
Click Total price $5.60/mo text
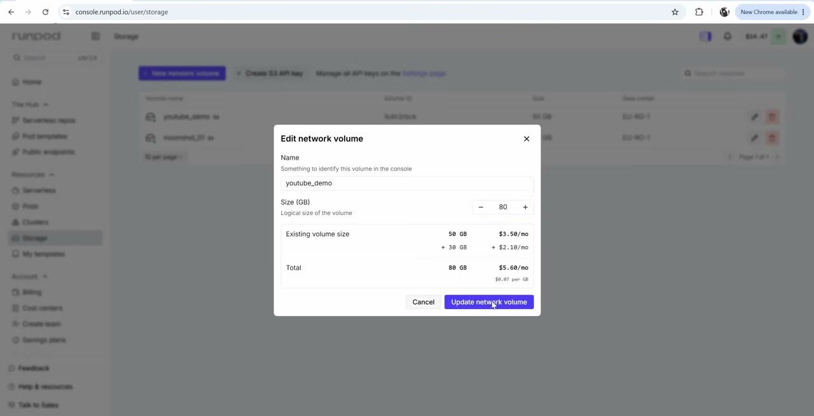(x=514, y=268)
